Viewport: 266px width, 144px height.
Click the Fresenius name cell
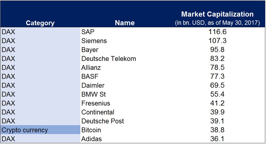pyautogui.click(x=96, y=103)
